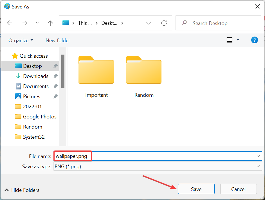Open the Important folder
The height and width of the screenshot is (200, 265).
tap(96, 70)
